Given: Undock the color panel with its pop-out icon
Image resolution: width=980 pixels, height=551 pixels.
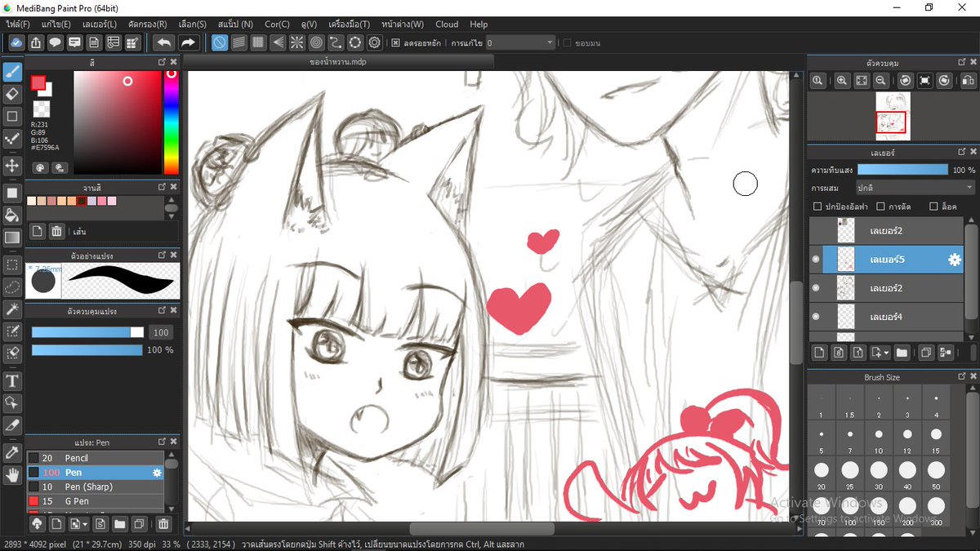Looking at the screenshot, I should (x=163, y=62).
